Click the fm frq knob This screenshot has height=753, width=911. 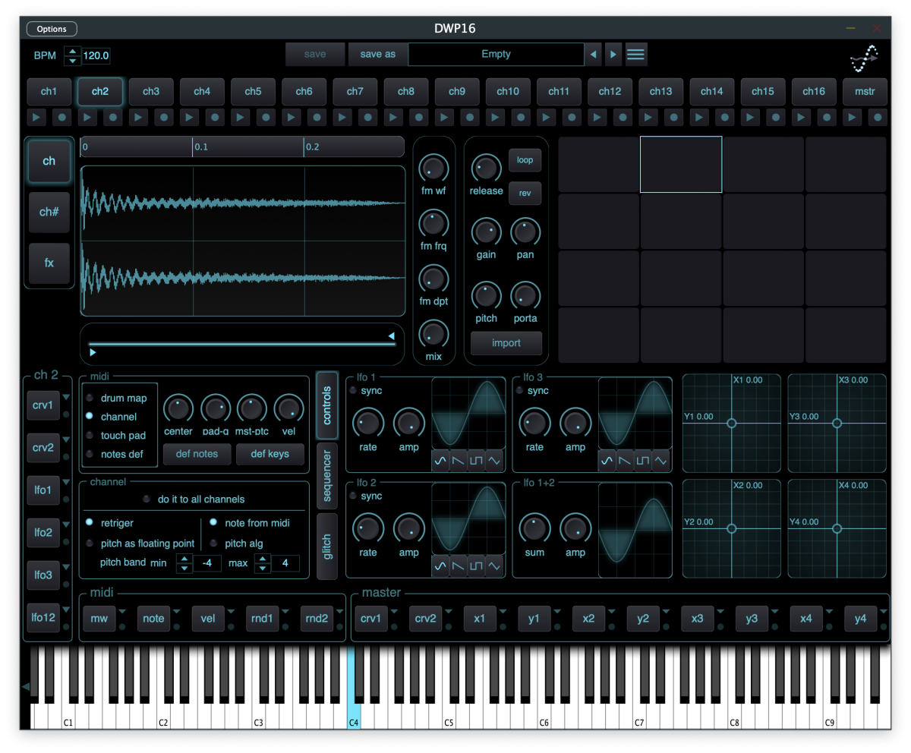coord(433,224)
